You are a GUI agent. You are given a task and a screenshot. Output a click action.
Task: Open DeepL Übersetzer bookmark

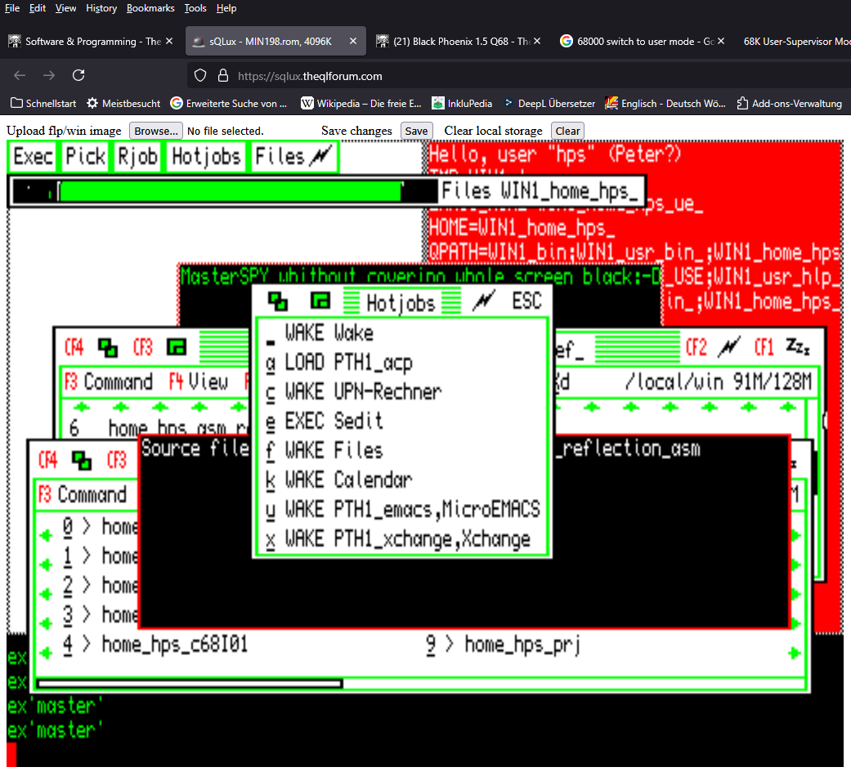[x=549, y=103]
